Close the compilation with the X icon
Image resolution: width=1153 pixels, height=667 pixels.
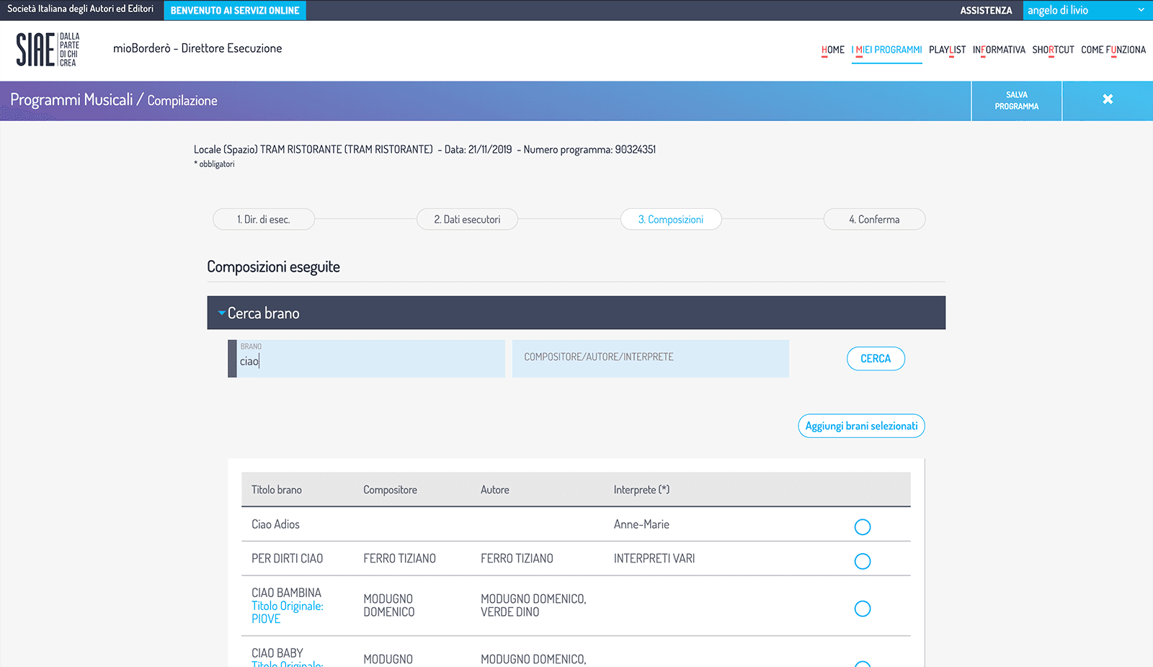coord(1108,99)
